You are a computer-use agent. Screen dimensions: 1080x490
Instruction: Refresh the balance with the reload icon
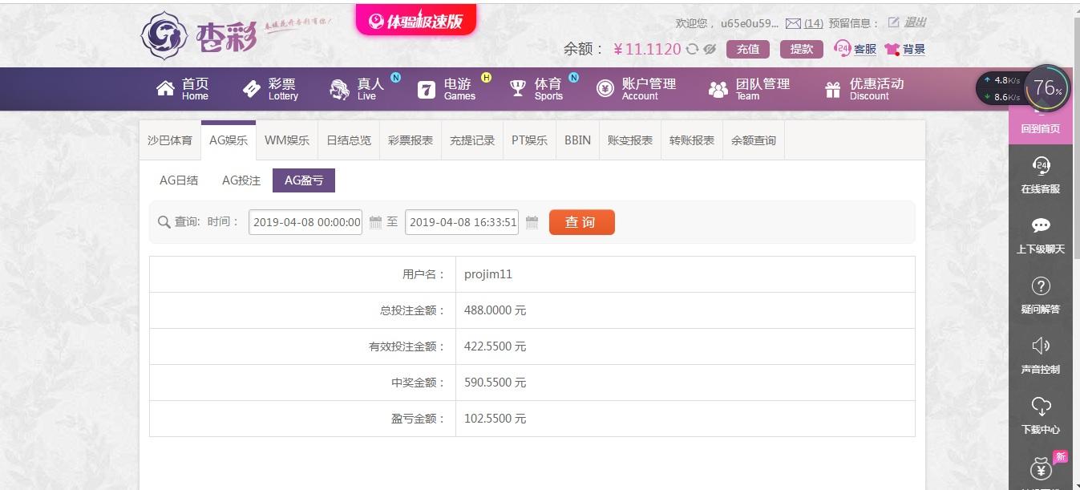click(x=692, y=49)
